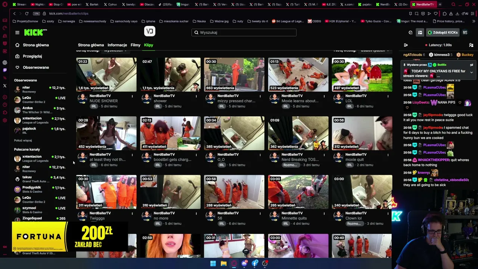478x269 pixels.
Task: Open the 'ProjektyDomow' bookmarks folder
Action: tap(25, 21)
